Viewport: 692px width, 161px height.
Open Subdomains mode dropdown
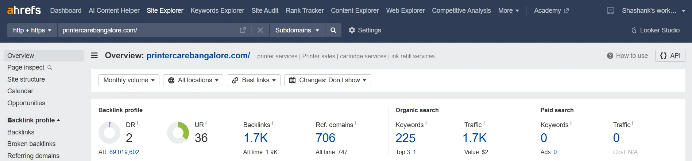click(297, 30)
